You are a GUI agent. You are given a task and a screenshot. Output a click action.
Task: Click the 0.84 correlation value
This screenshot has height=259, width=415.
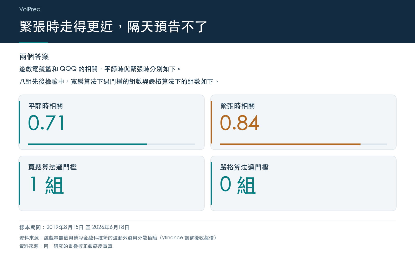[x=239, y=123]
